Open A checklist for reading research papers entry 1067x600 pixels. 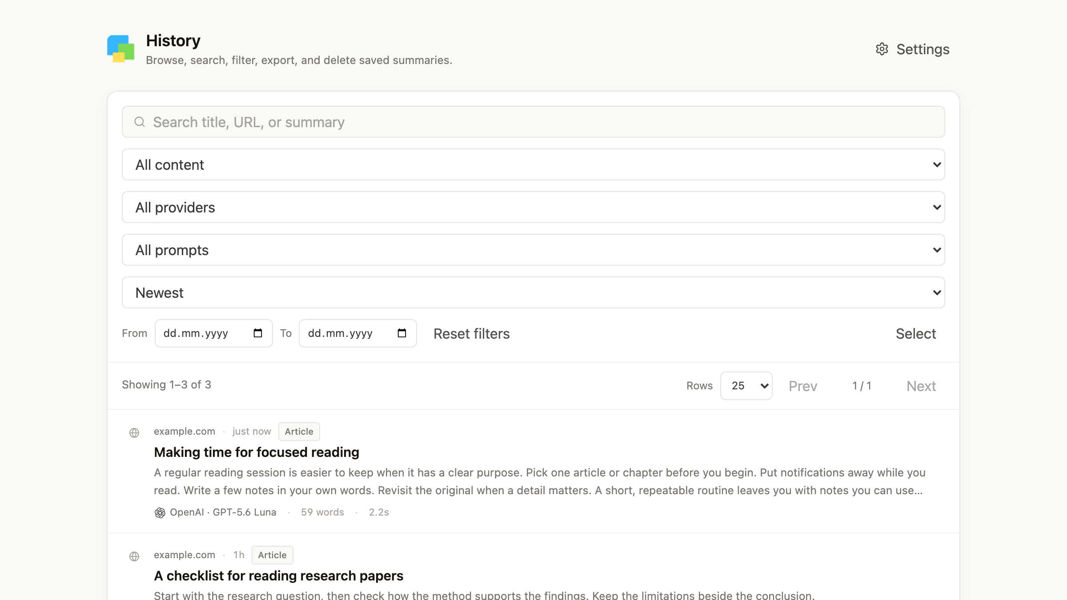(279, 576)
